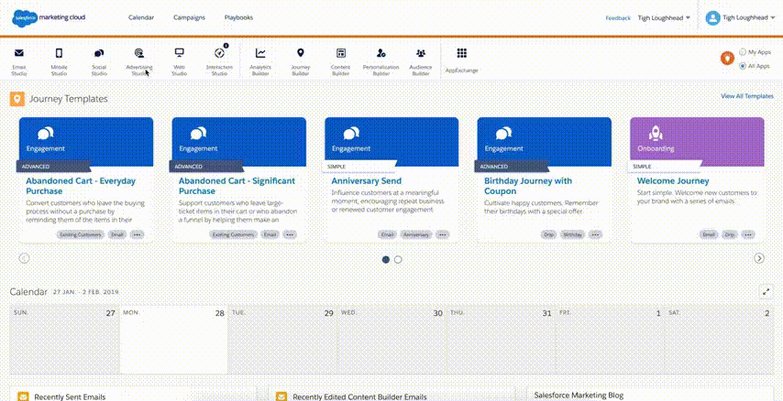This screenshot has width=783, height=401.
Task: Expand more tags on Birthday Journey card
Action: [595, 234]
